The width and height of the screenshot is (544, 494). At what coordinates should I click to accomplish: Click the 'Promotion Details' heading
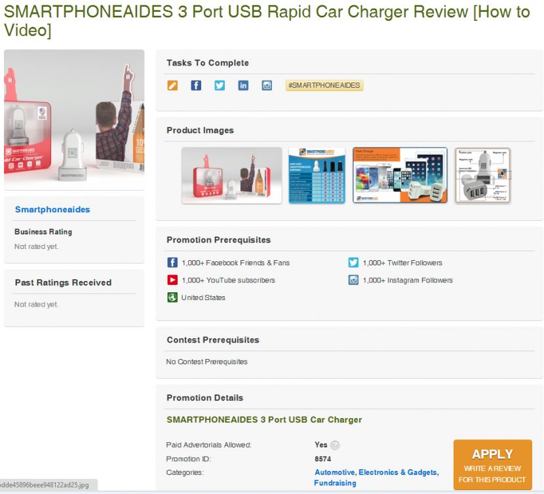click(x=204, y=398)
